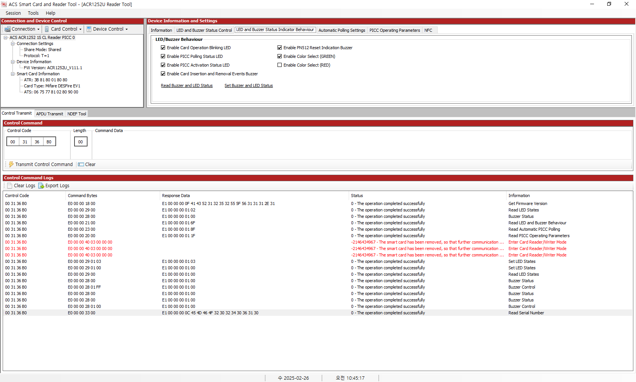Click the control code byte field 31
The height and width of the screenshot is (382, 636).
tap(25, 142)
